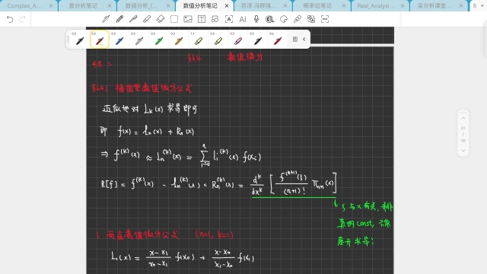Open the shapes tool

tap(215, 19)
